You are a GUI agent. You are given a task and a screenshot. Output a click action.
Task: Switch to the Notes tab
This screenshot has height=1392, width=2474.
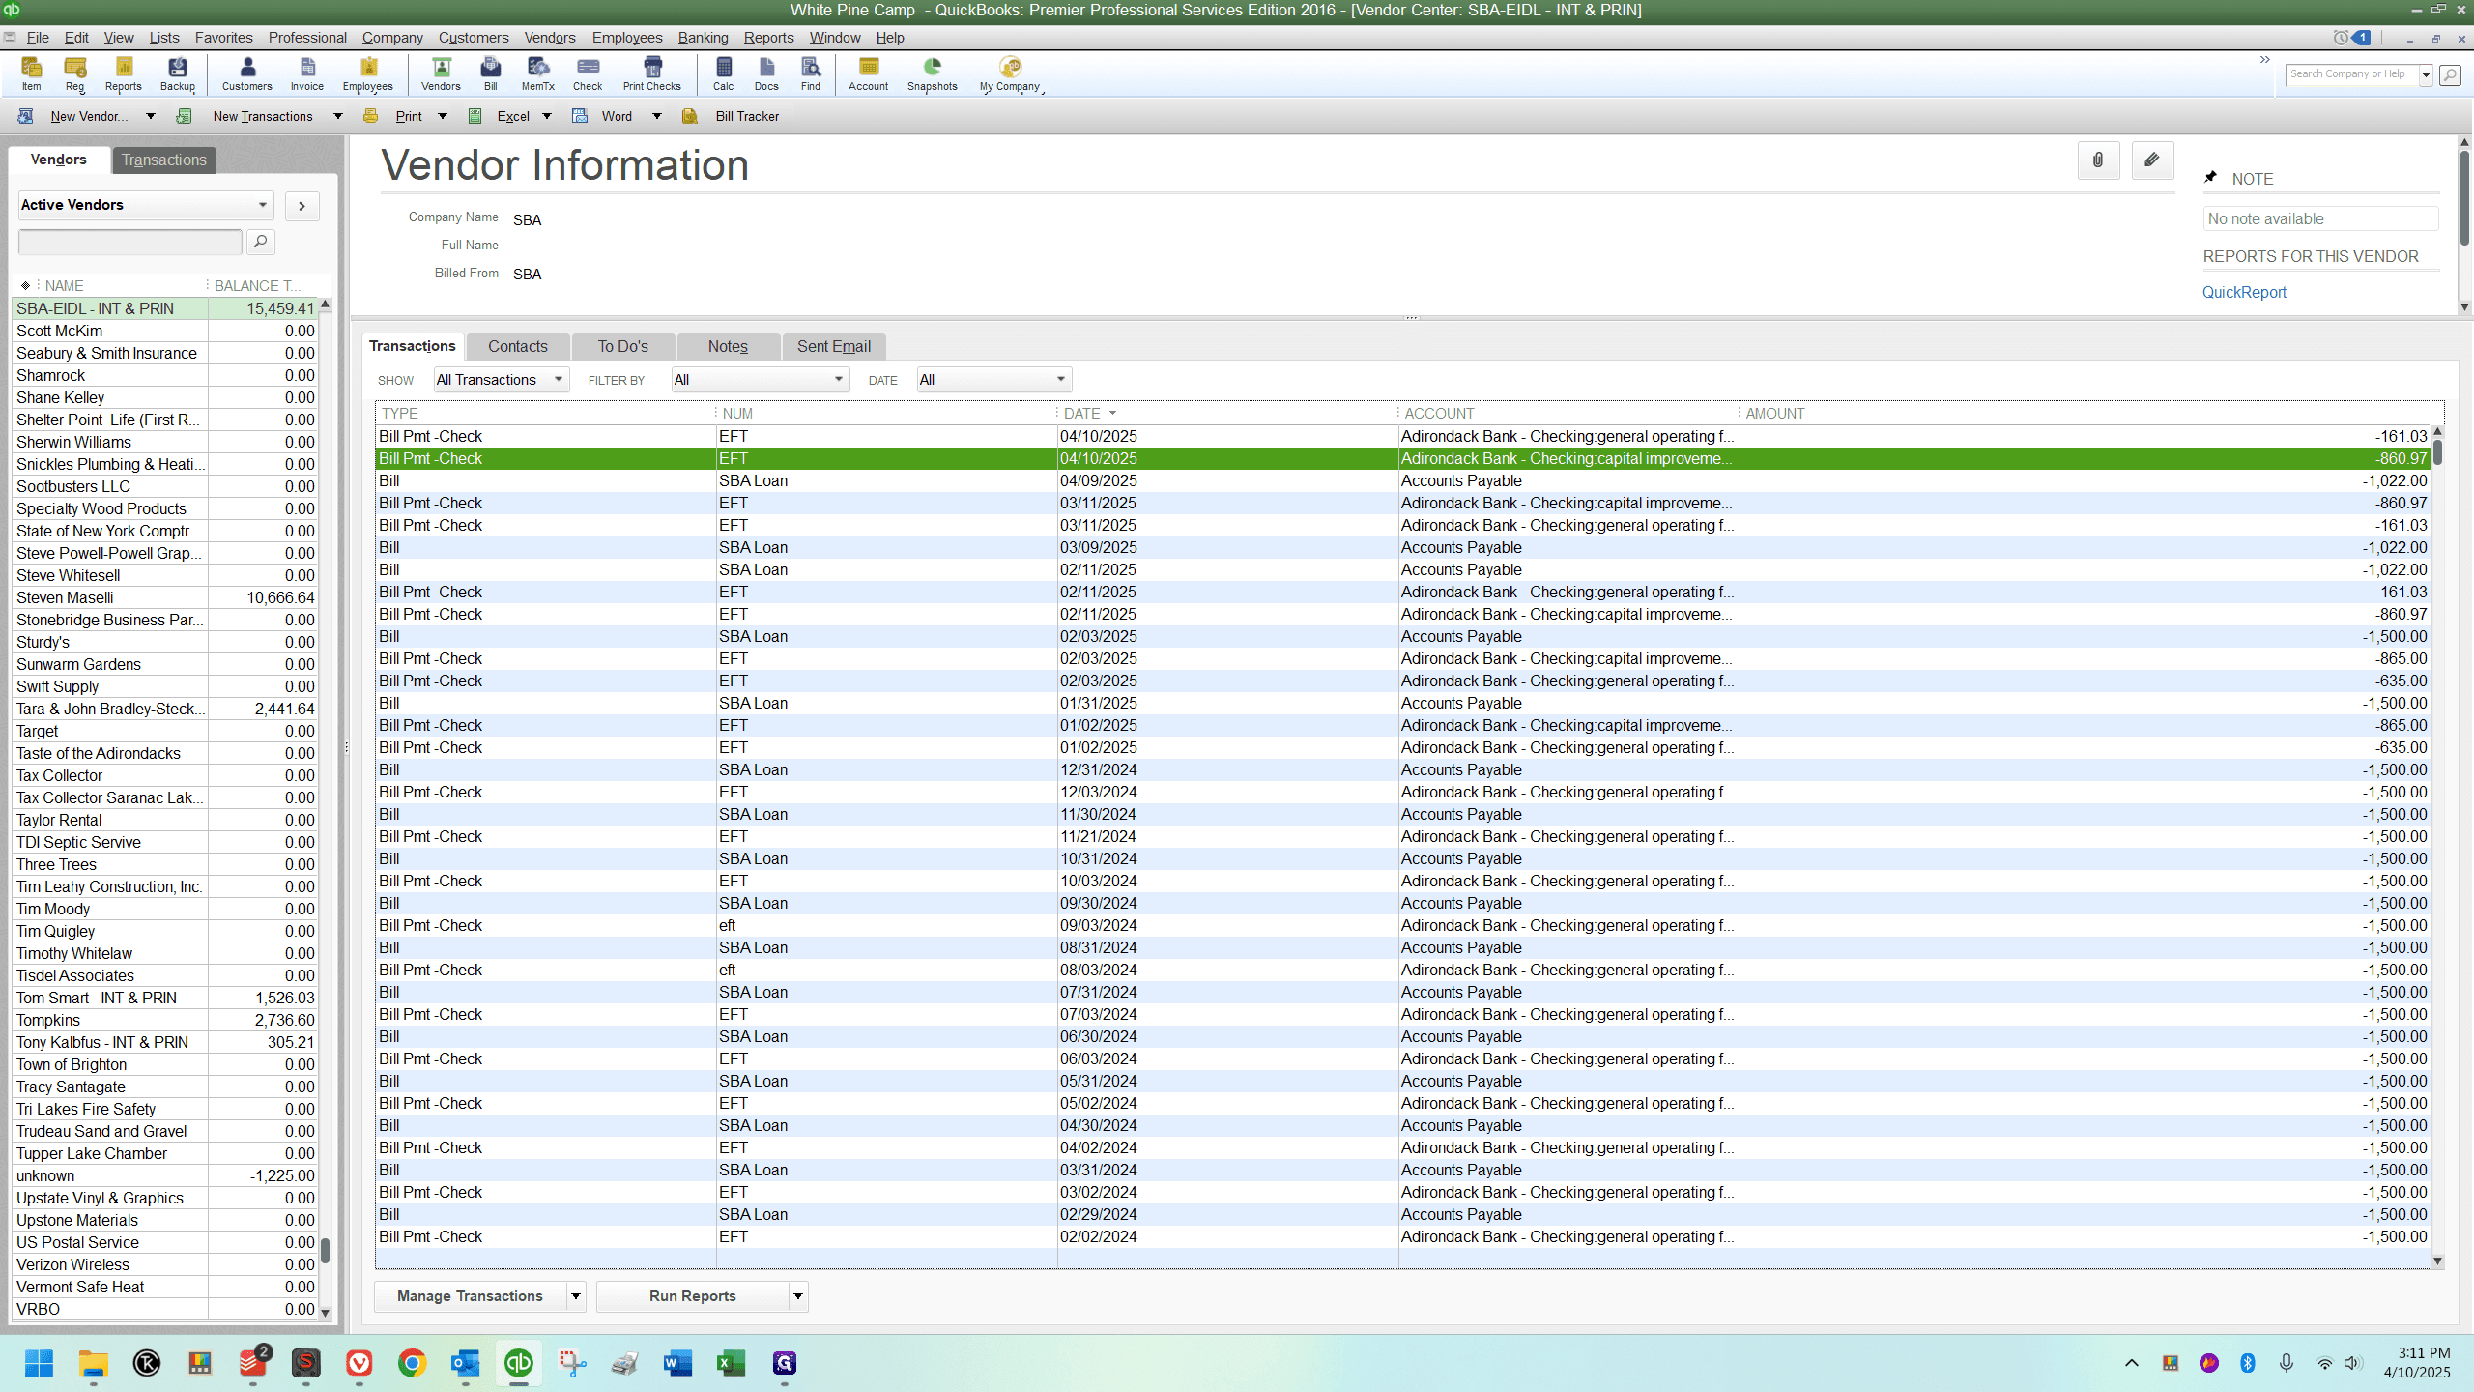coord(728,346)
